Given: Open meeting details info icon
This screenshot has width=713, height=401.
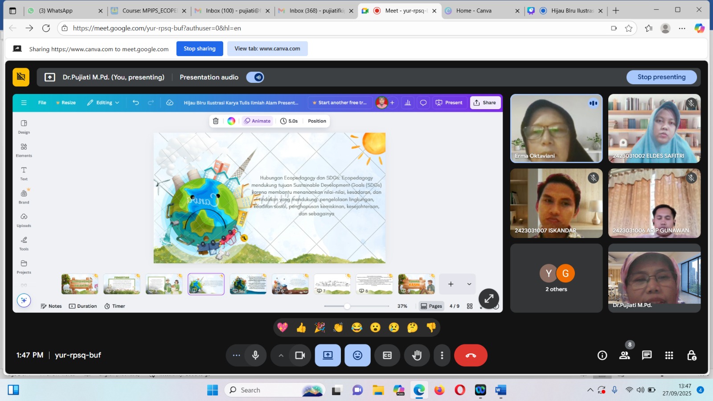Looking at the screenshot, I should click(602, 355).
